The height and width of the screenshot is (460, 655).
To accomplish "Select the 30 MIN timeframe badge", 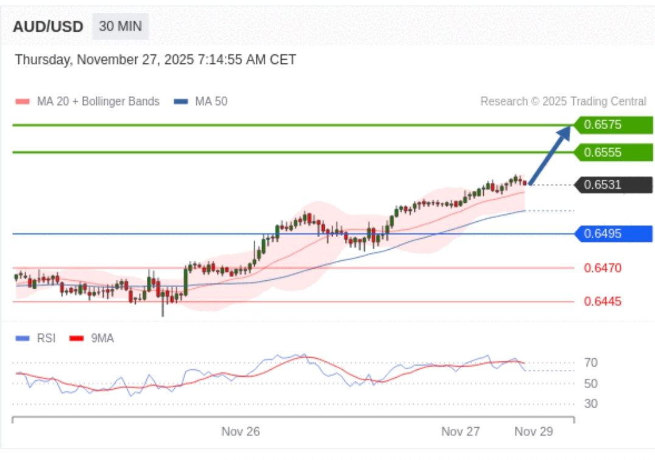I will 120,27.
